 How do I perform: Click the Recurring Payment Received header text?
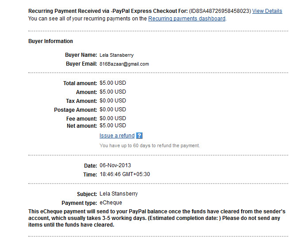(108, 11)
